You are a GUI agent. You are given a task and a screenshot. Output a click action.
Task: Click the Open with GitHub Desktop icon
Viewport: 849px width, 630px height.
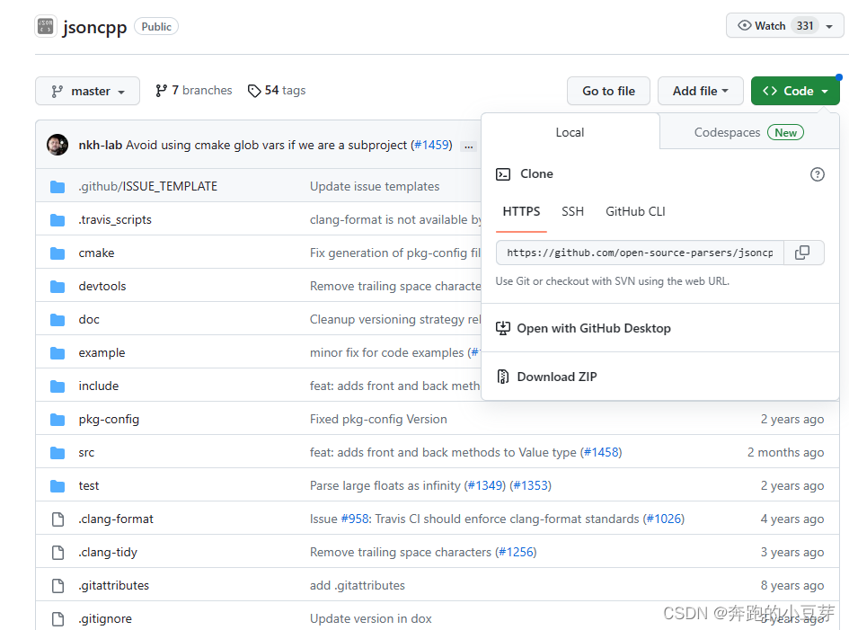[503, 328]
